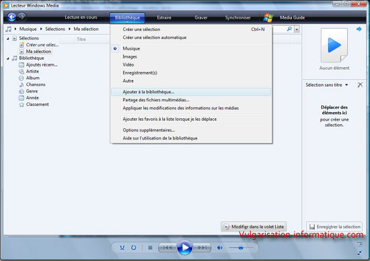Toggle repeat mode button
This screenshot has height=261, width=370.
tap(134, 248)
